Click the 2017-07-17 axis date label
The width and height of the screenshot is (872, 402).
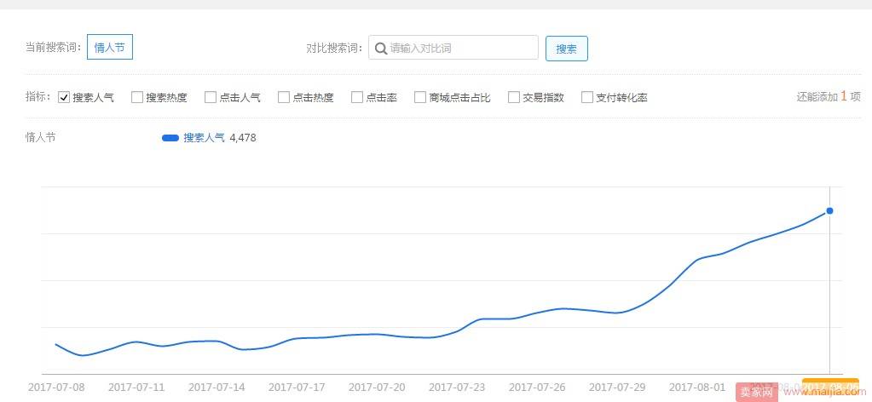click(x=297, y=387)
